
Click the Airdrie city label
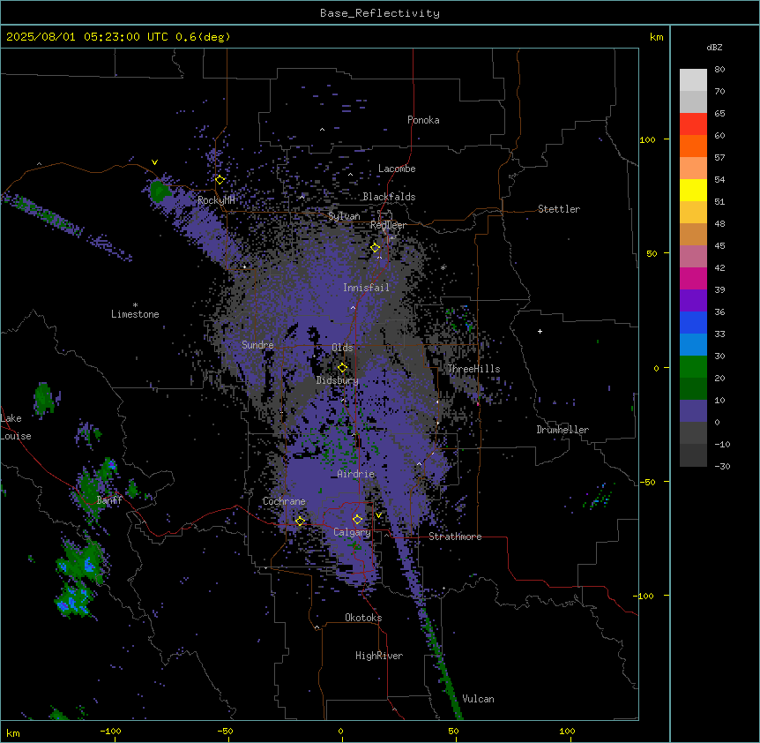point(356,474)
